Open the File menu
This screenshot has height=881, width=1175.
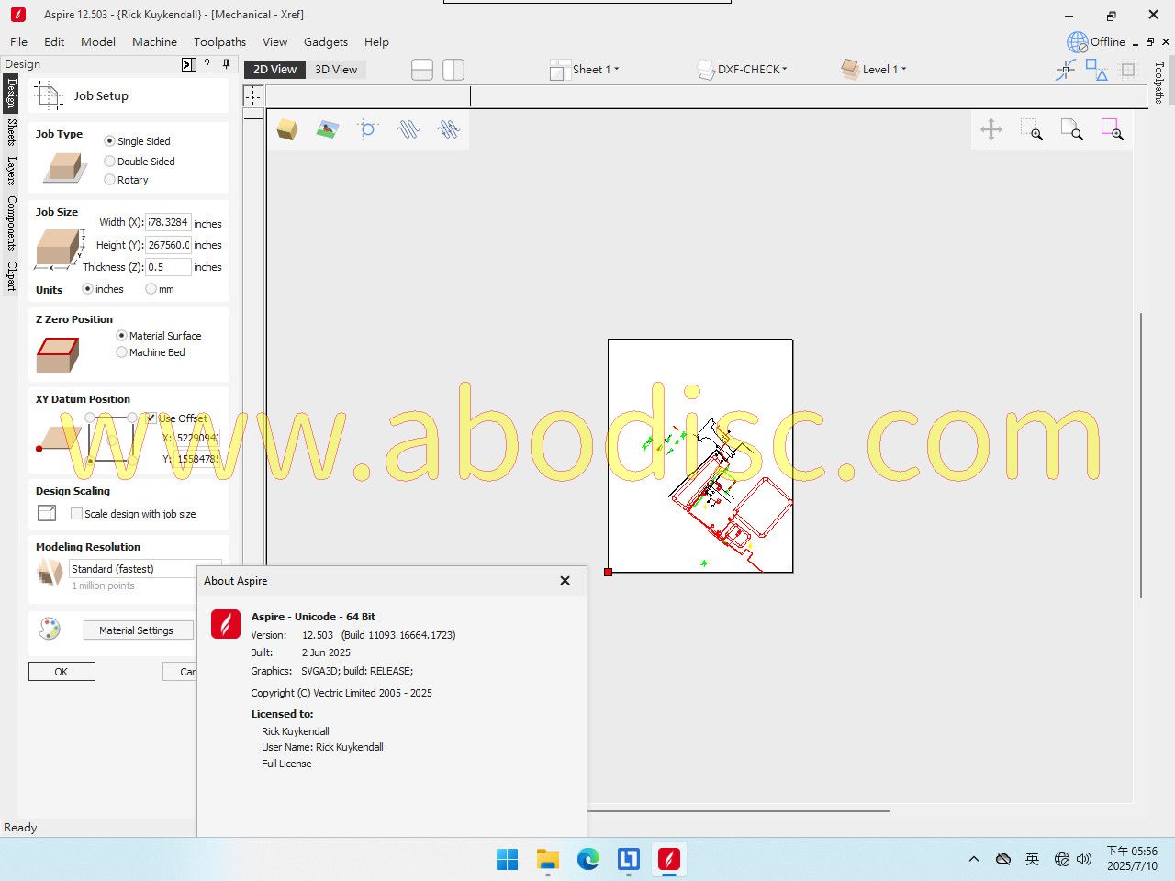18,42
